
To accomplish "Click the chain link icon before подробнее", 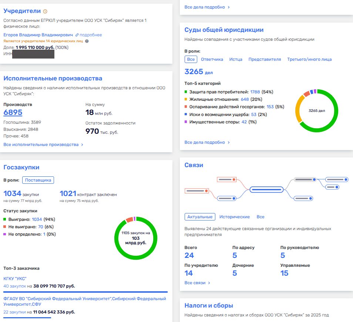I will pos(77,35).
